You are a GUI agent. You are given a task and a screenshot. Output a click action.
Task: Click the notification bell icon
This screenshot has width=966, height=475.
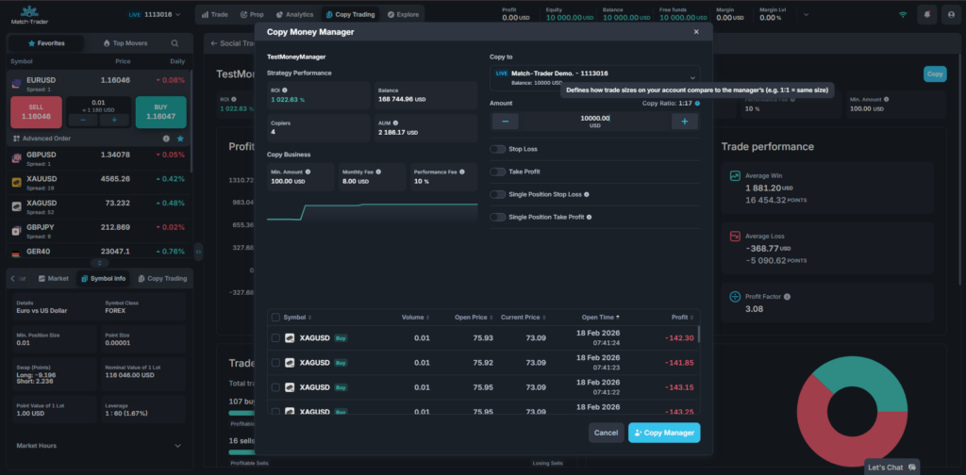click(927, 15)
